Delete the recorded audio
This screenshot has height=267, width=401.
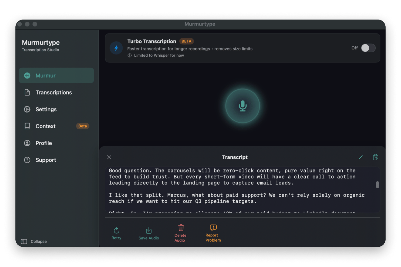point(180,233)
